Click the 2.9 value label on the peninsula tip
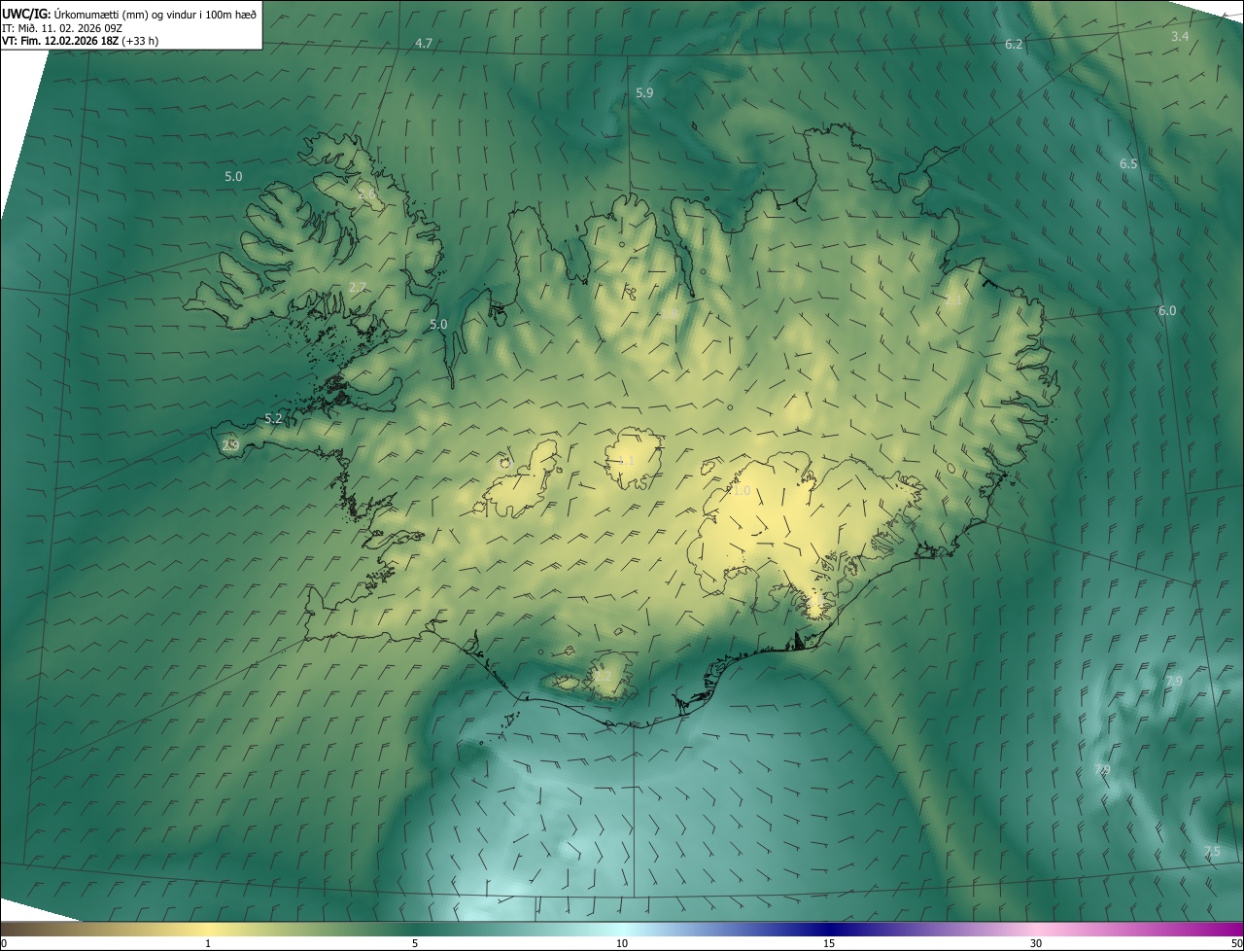 [x=230, y=445]
